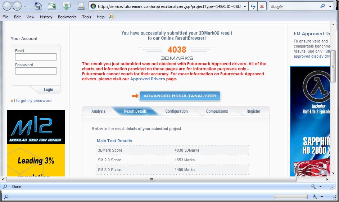The width and height of the screenshot is (339, 202).
Task: Open the Home page icon
Action: 38,6
